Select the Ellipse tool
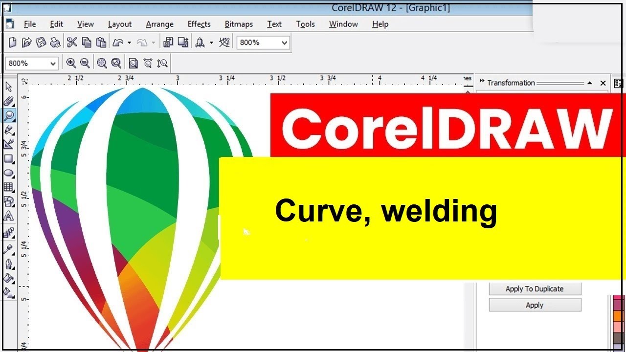 coord(9,173)
